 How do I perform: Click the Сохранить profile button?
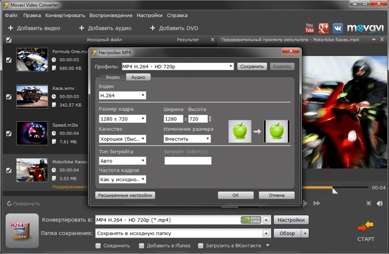[x=252, y=67]
